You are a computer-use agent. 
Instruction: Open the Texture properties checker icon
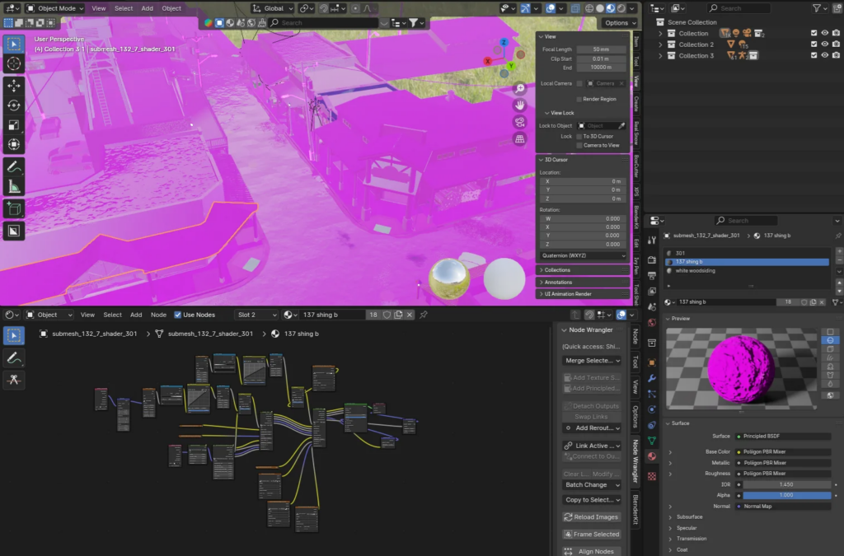tap(652, 476)
